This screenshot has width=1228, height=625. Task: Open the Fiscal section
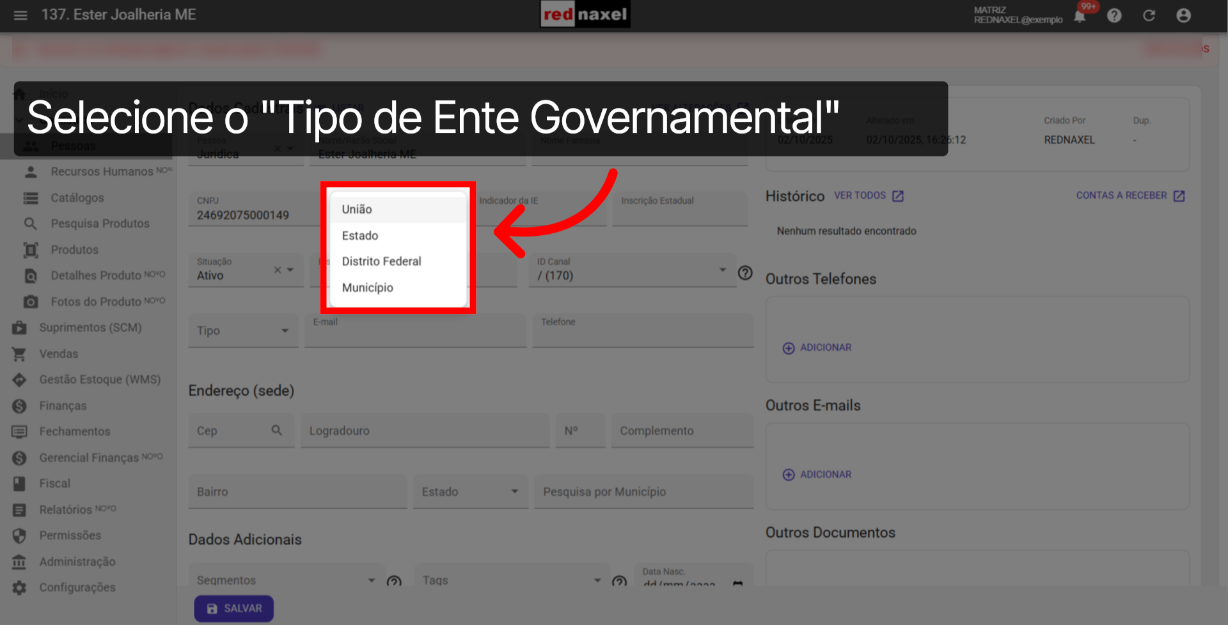click(55, 483)
